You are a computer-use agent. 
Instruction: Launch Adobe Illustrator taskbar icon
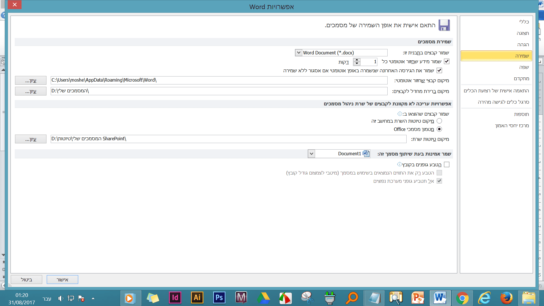pos(197,298)
